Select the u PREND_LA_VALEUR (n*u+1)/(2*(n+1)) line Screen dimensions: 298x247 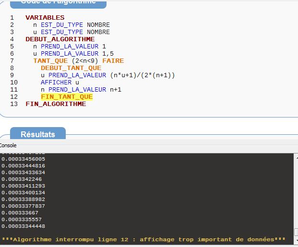tap(107, 75)
